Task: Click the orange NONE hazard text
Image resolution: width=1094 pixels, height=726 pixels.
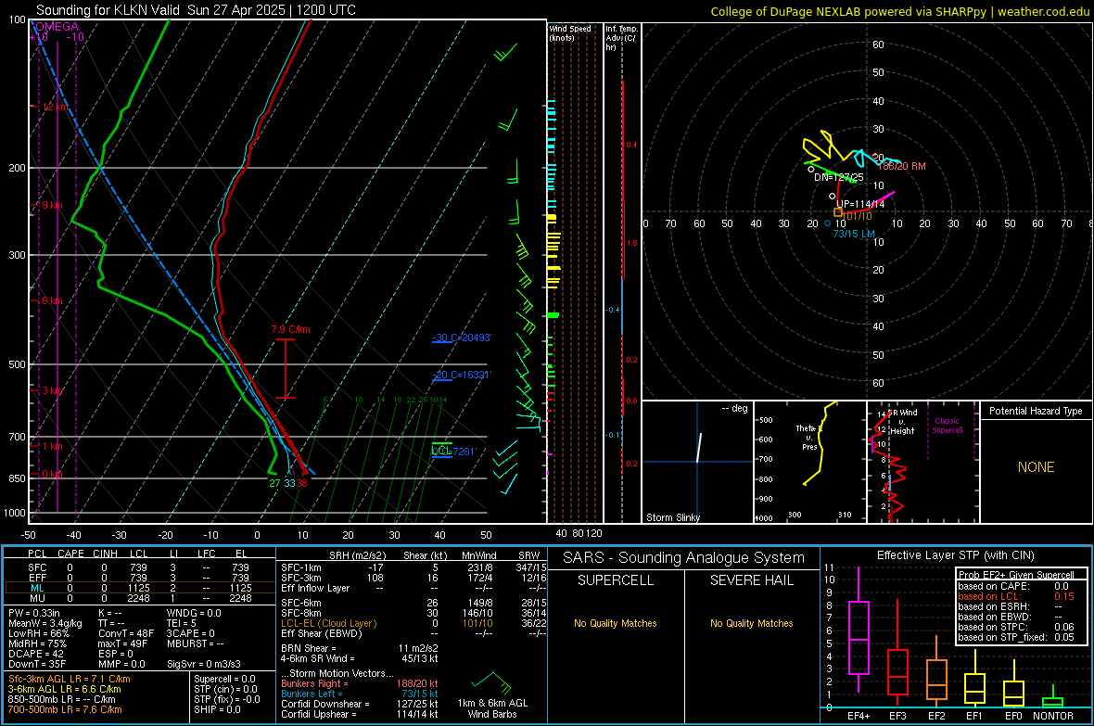Action: pyautogui.click(x=1036, y=467)
